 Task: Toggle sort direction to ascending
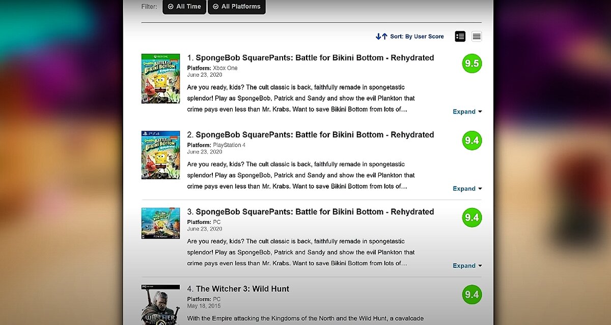[384, 36]
